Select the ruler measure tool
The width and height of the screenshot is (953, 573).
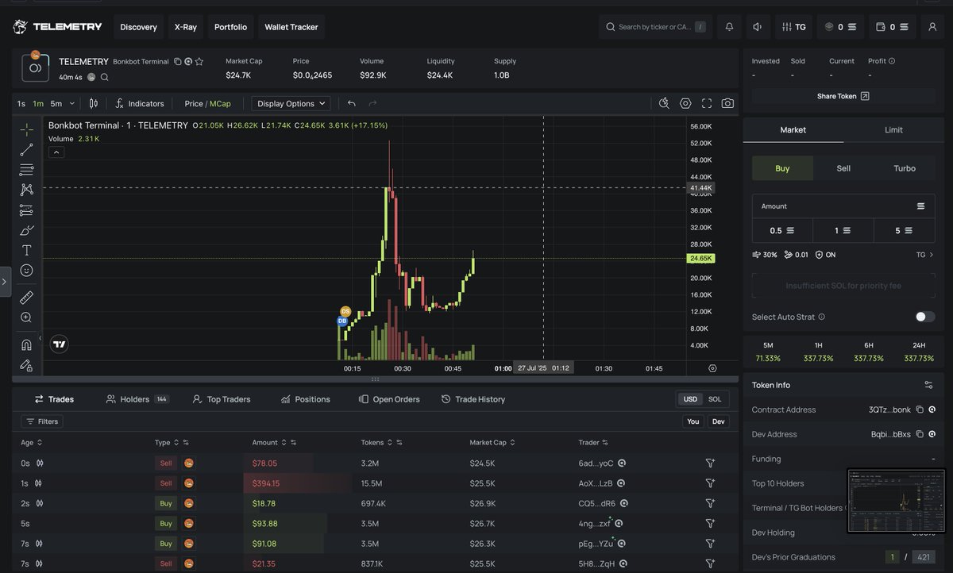26,297
